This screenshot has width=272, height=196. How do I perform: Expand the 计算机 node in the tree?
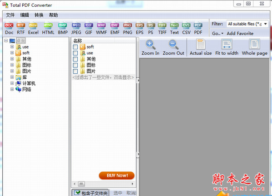tap(12, 83)
